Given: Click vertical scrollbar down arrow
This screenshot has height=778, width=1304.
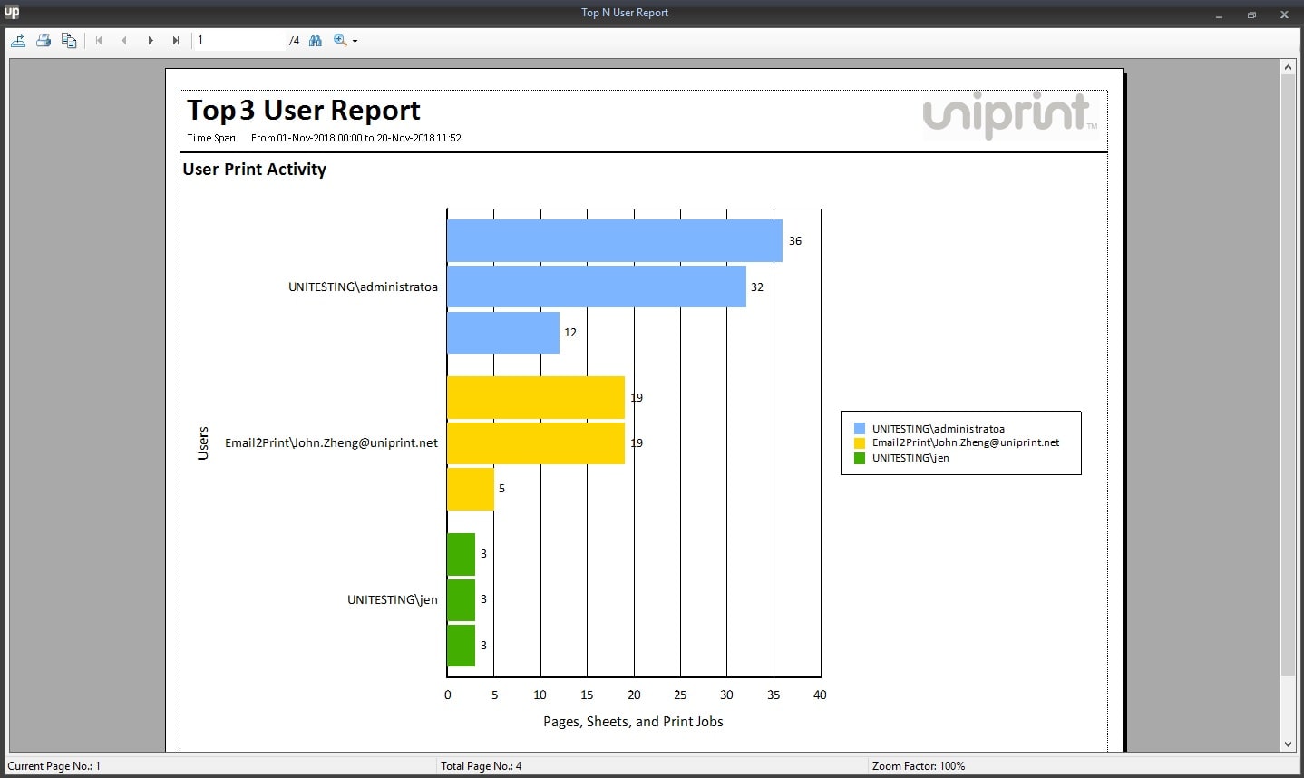Looking at the screenshot, I should click(x=1288, y=744).
